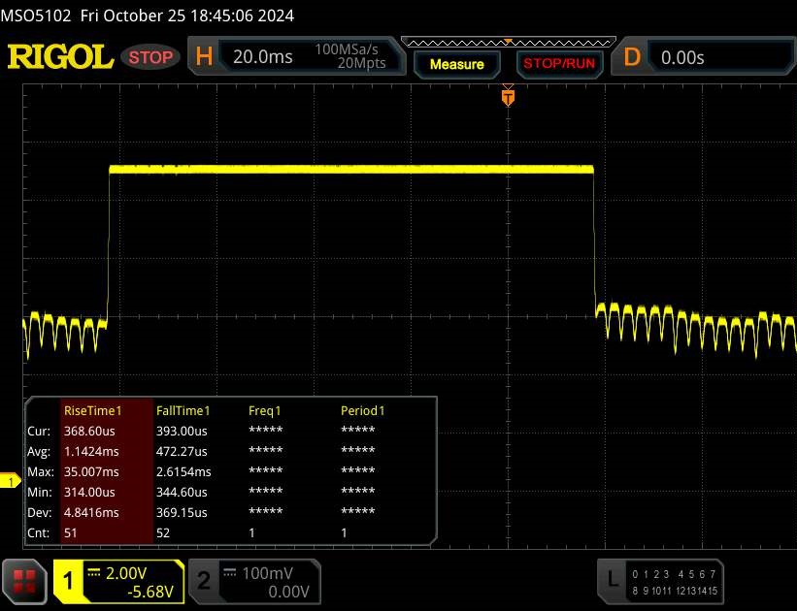Click the 20Mpts memory depth readout
The width and height of the screenshot is (797, 611).
361,63
